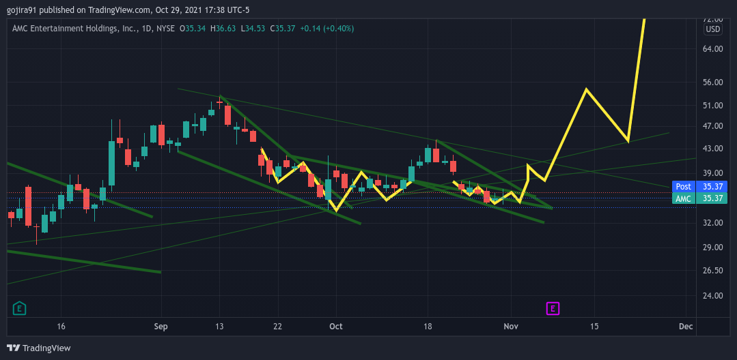Click the green E earnings icon at left

(19, 308)
